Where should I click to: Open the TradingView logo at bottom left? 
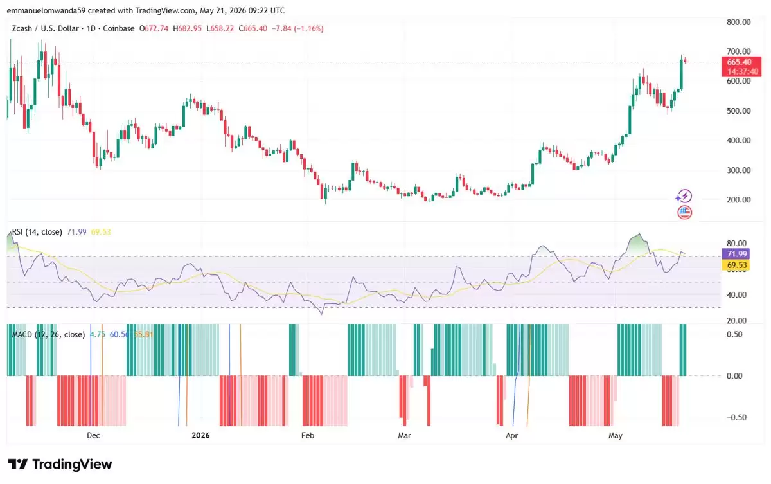[x=60, y=464]
